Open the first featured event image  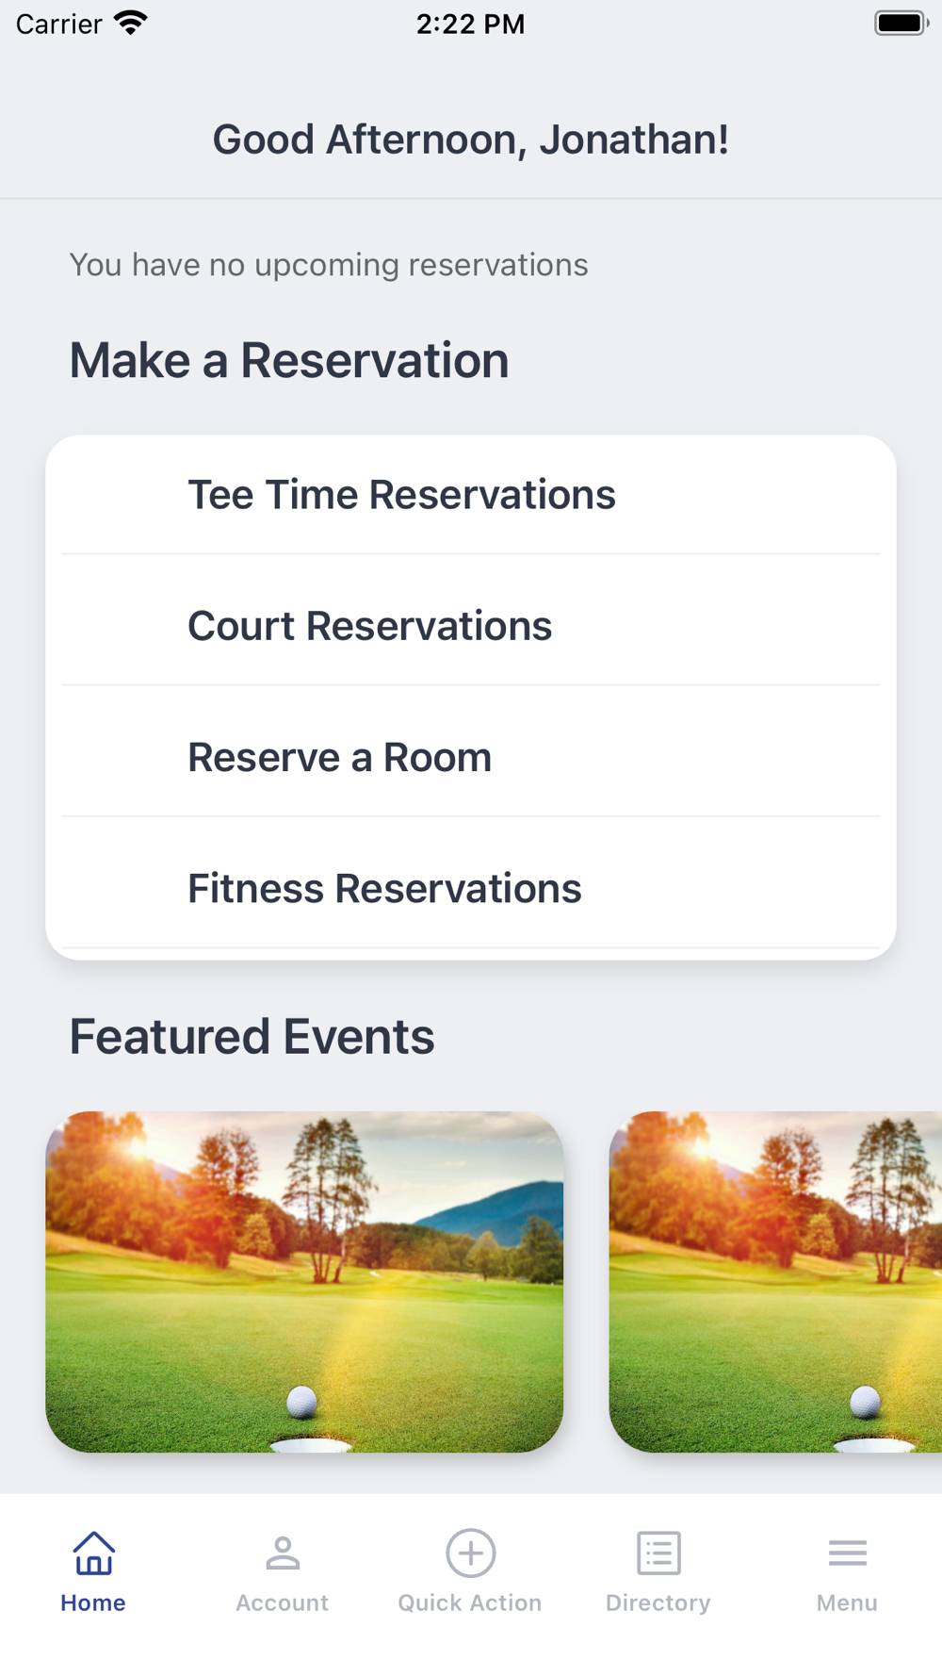(x=304, y=1281)
